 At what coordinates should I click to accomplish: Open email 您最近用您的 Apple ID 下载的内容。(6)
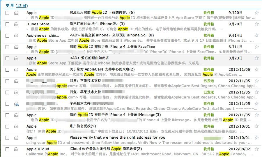102,12
